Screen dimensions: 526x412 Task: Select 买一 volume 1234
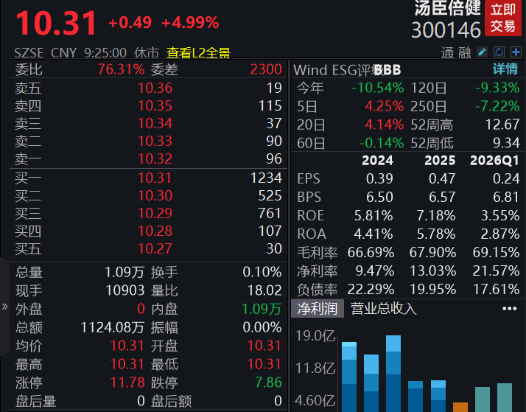[266, 178]
